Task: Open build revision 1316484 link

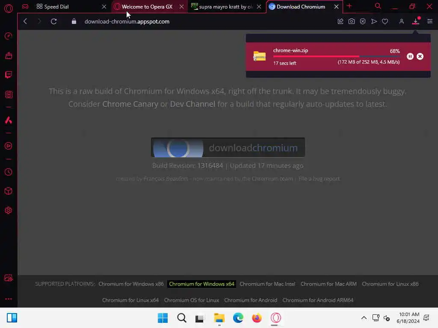Action: click(210, 166)
